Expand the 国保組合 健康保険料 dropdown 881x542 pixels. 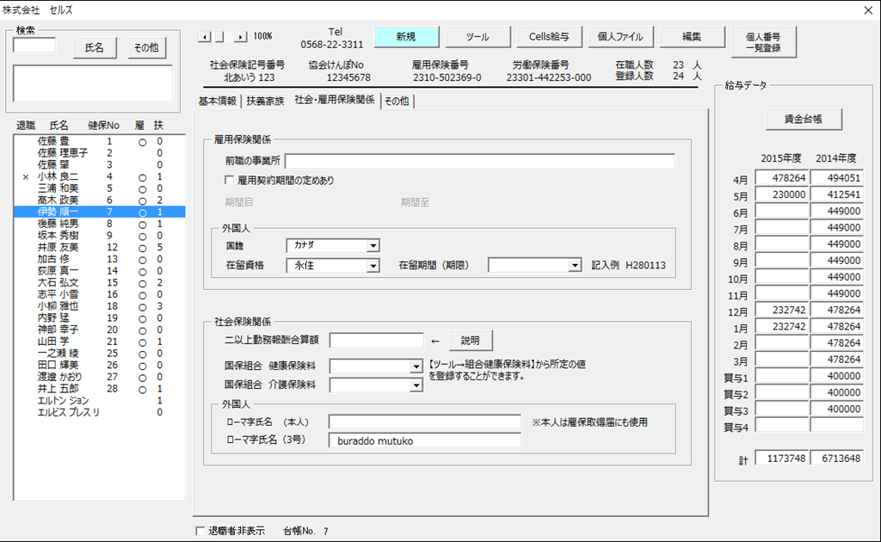[416, 366]
